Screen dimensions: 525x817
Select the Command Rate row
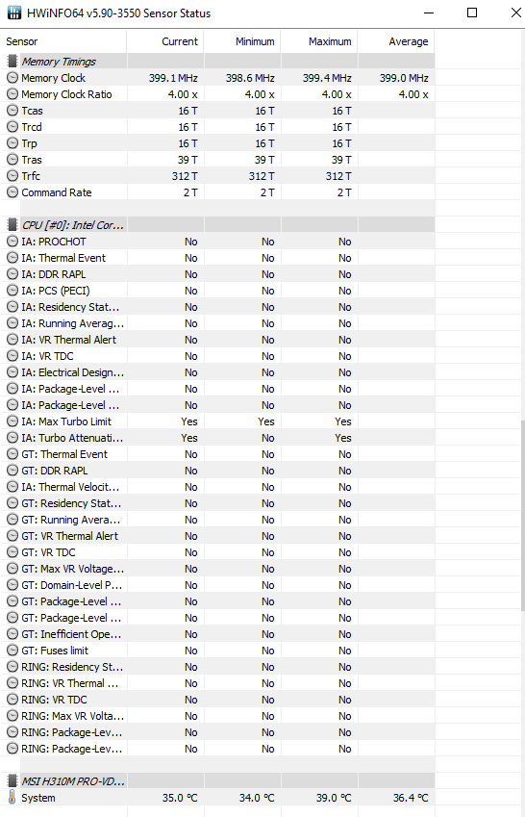[x=217, y=192]
